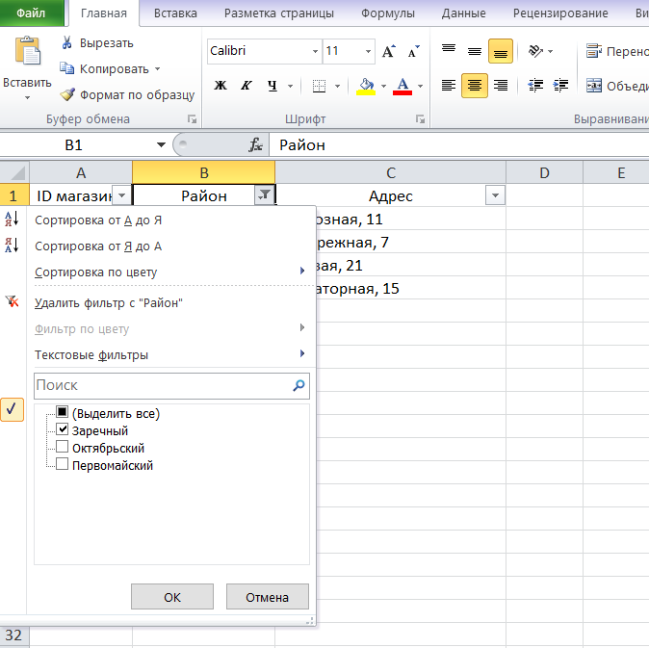The height and width of the screenshot is (648, 649).
Task: Click the Поиск filter search field
Action: (x=171, y=386)
